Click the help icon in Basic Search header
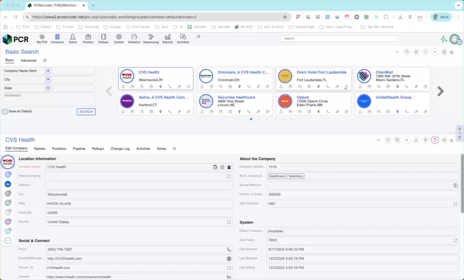 pyautogui.click(x=406, y=52)
